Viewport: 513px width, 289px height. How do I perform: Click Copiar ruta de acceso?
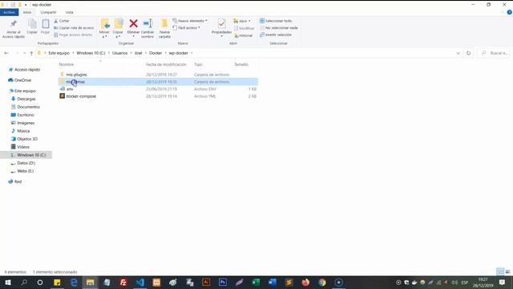coord(74,28)
